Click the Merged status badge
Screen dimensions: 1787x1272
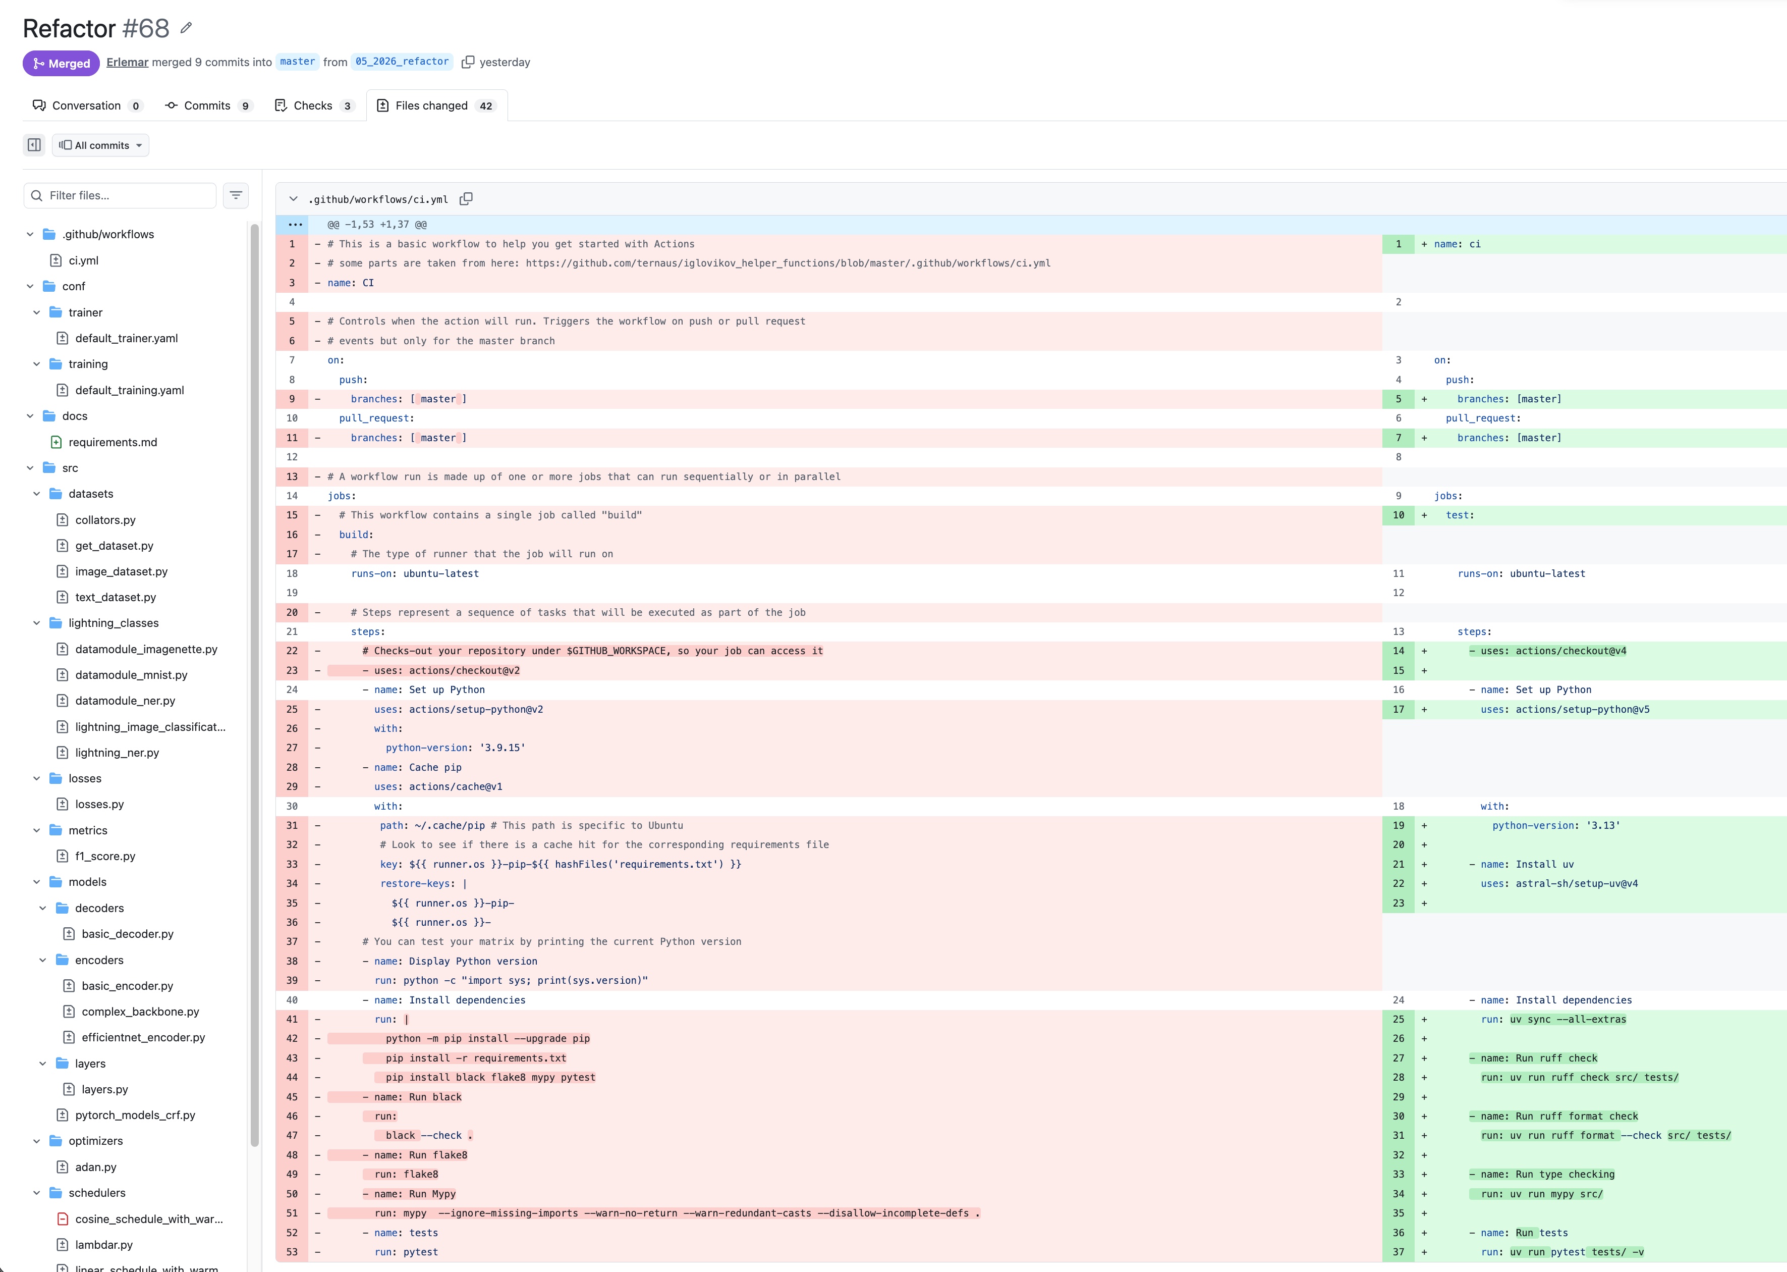[61, 63]
